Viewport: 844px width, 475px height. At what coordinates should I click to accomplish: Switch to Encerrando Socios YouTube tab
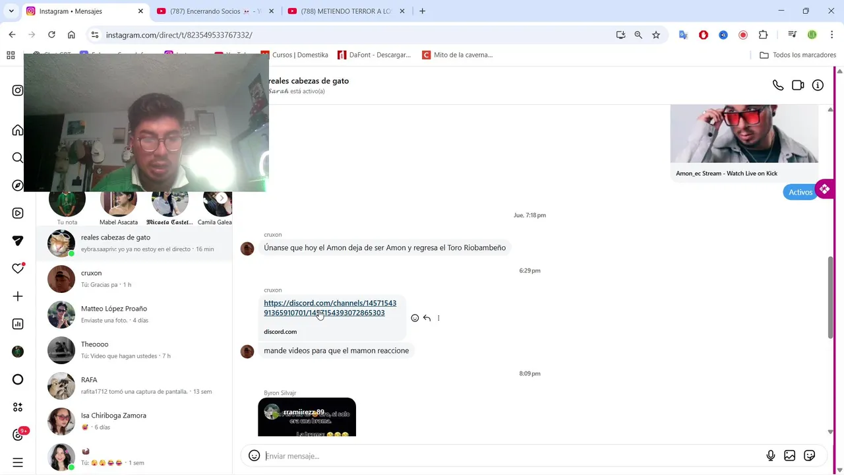215,11
